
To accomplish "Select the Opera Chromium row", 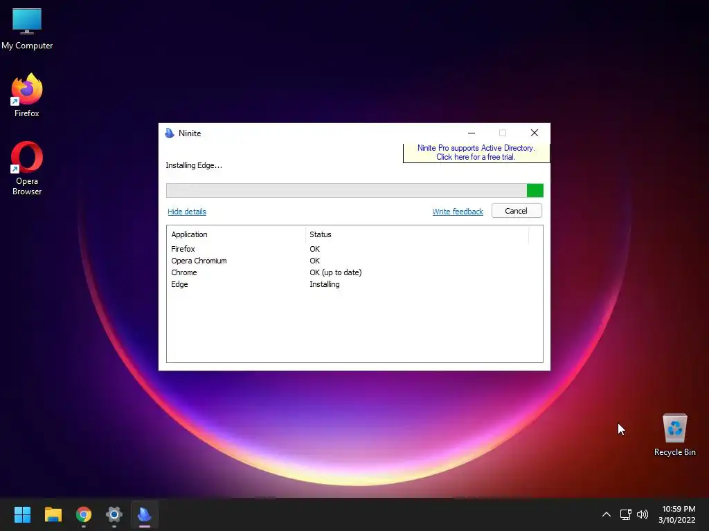I will tap(354, 261).
